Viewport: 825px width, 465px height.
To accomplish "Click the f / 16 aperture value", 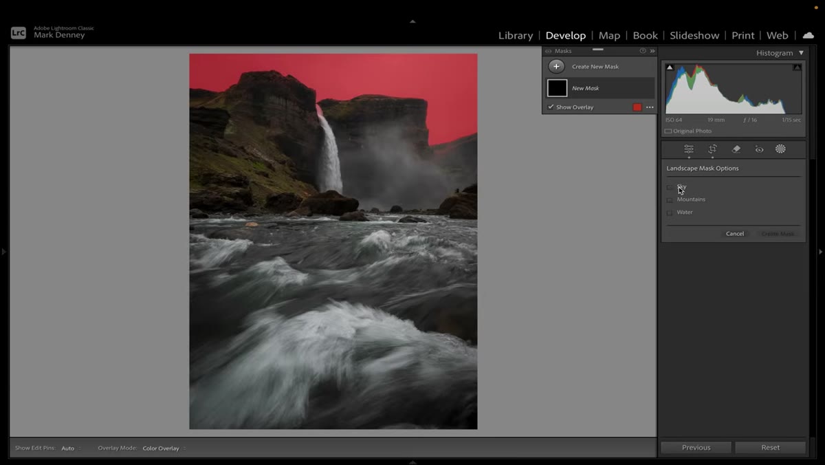I will pos(750,120).
